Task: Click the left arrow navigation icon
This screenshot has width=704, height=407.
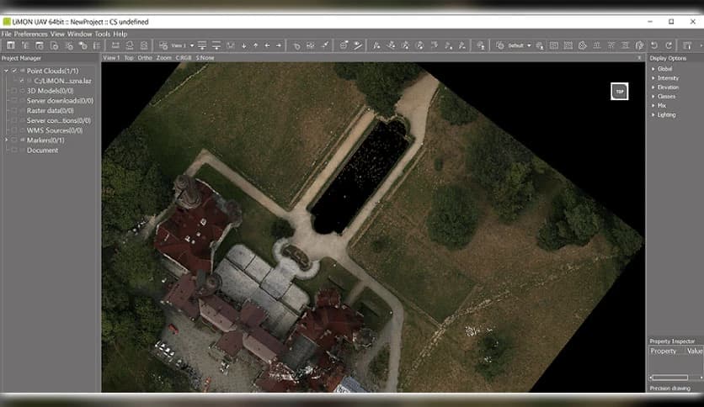Action: (x=267, y=45)
